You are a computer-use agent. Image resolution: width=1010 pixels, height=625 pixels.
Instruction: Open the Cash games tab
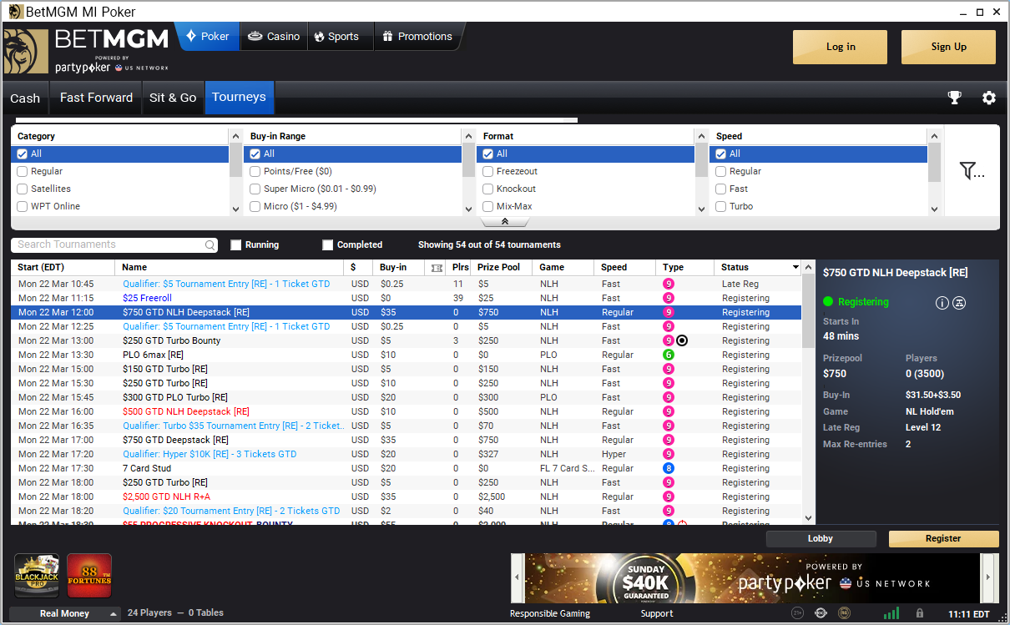[25, 98]
